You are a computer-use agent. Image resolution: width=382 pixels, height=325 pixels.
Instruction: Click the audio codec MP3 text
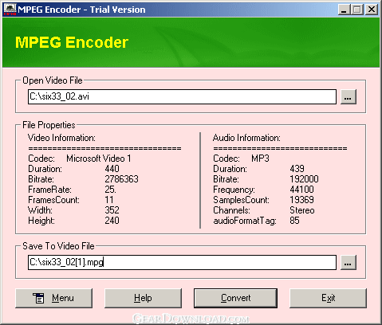point(260,159)
